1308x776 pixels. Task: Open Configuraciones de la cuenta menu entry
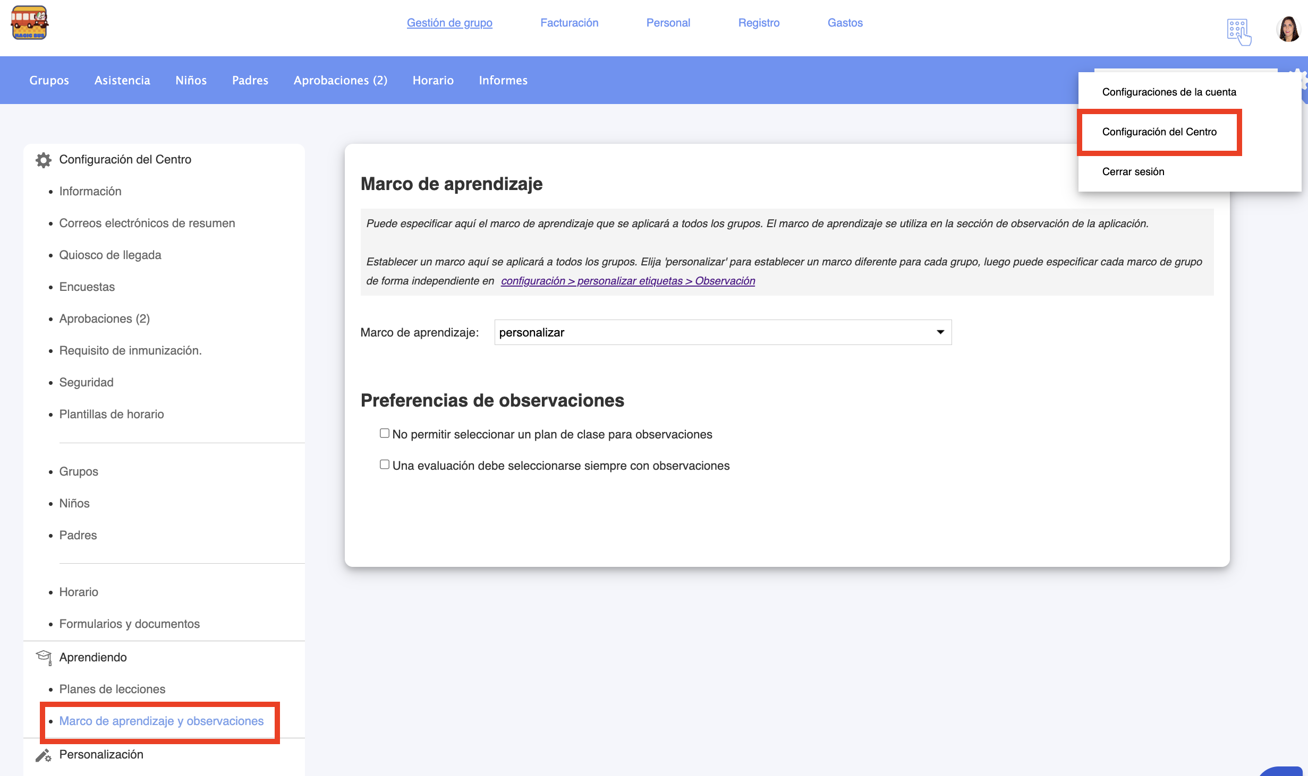(x=1169, y=92)
